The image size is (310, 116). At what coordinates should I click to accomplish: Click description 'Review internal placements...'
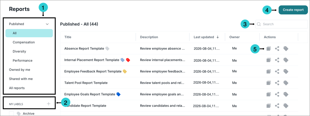[x=163, y=60]
